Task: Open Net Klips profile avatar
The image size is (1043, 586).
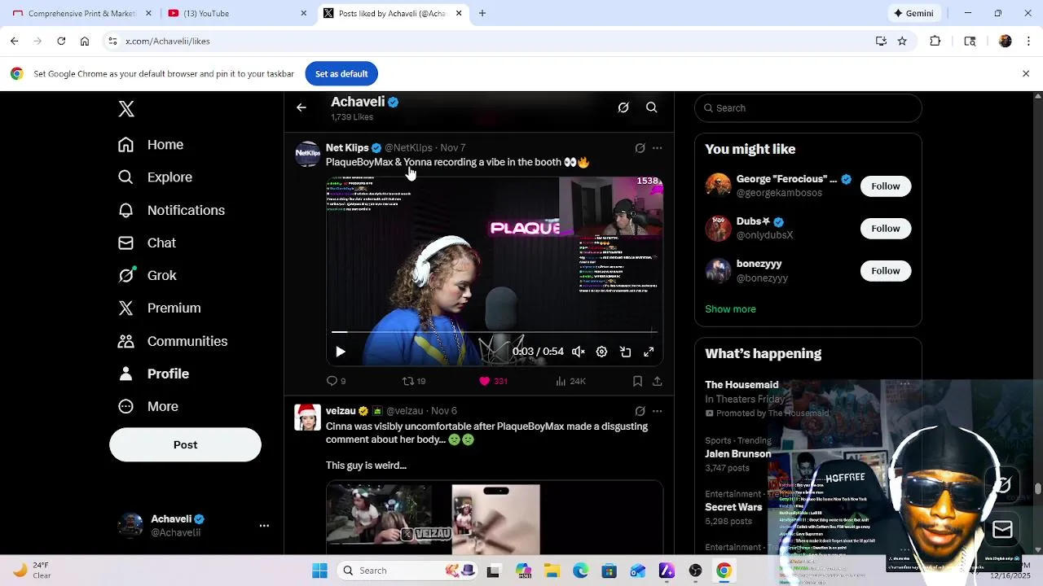Action: coord(307,154)
